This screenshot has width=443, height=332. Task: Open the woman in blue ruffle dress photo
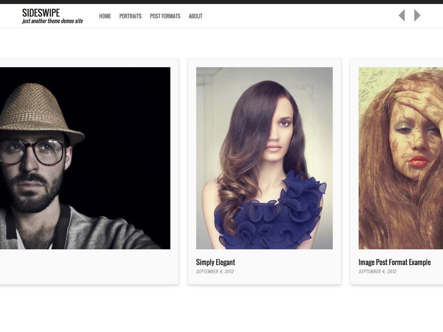pos(264,158)
